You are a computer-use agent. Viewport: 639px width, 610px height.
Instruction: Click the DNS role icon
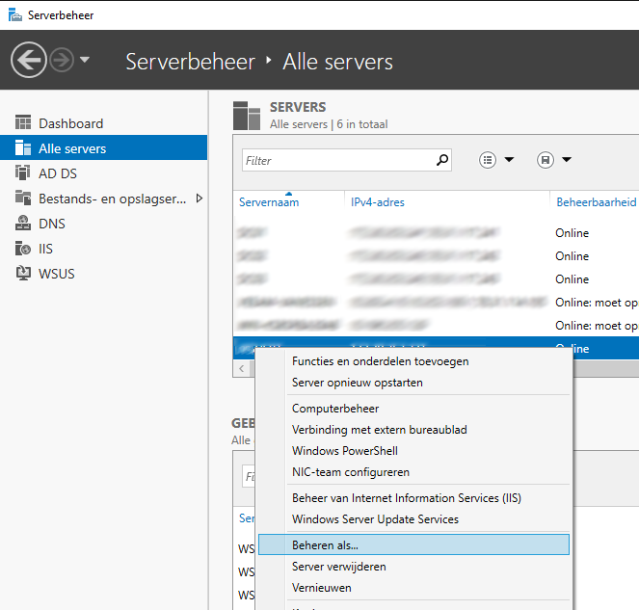click(24, 224)
